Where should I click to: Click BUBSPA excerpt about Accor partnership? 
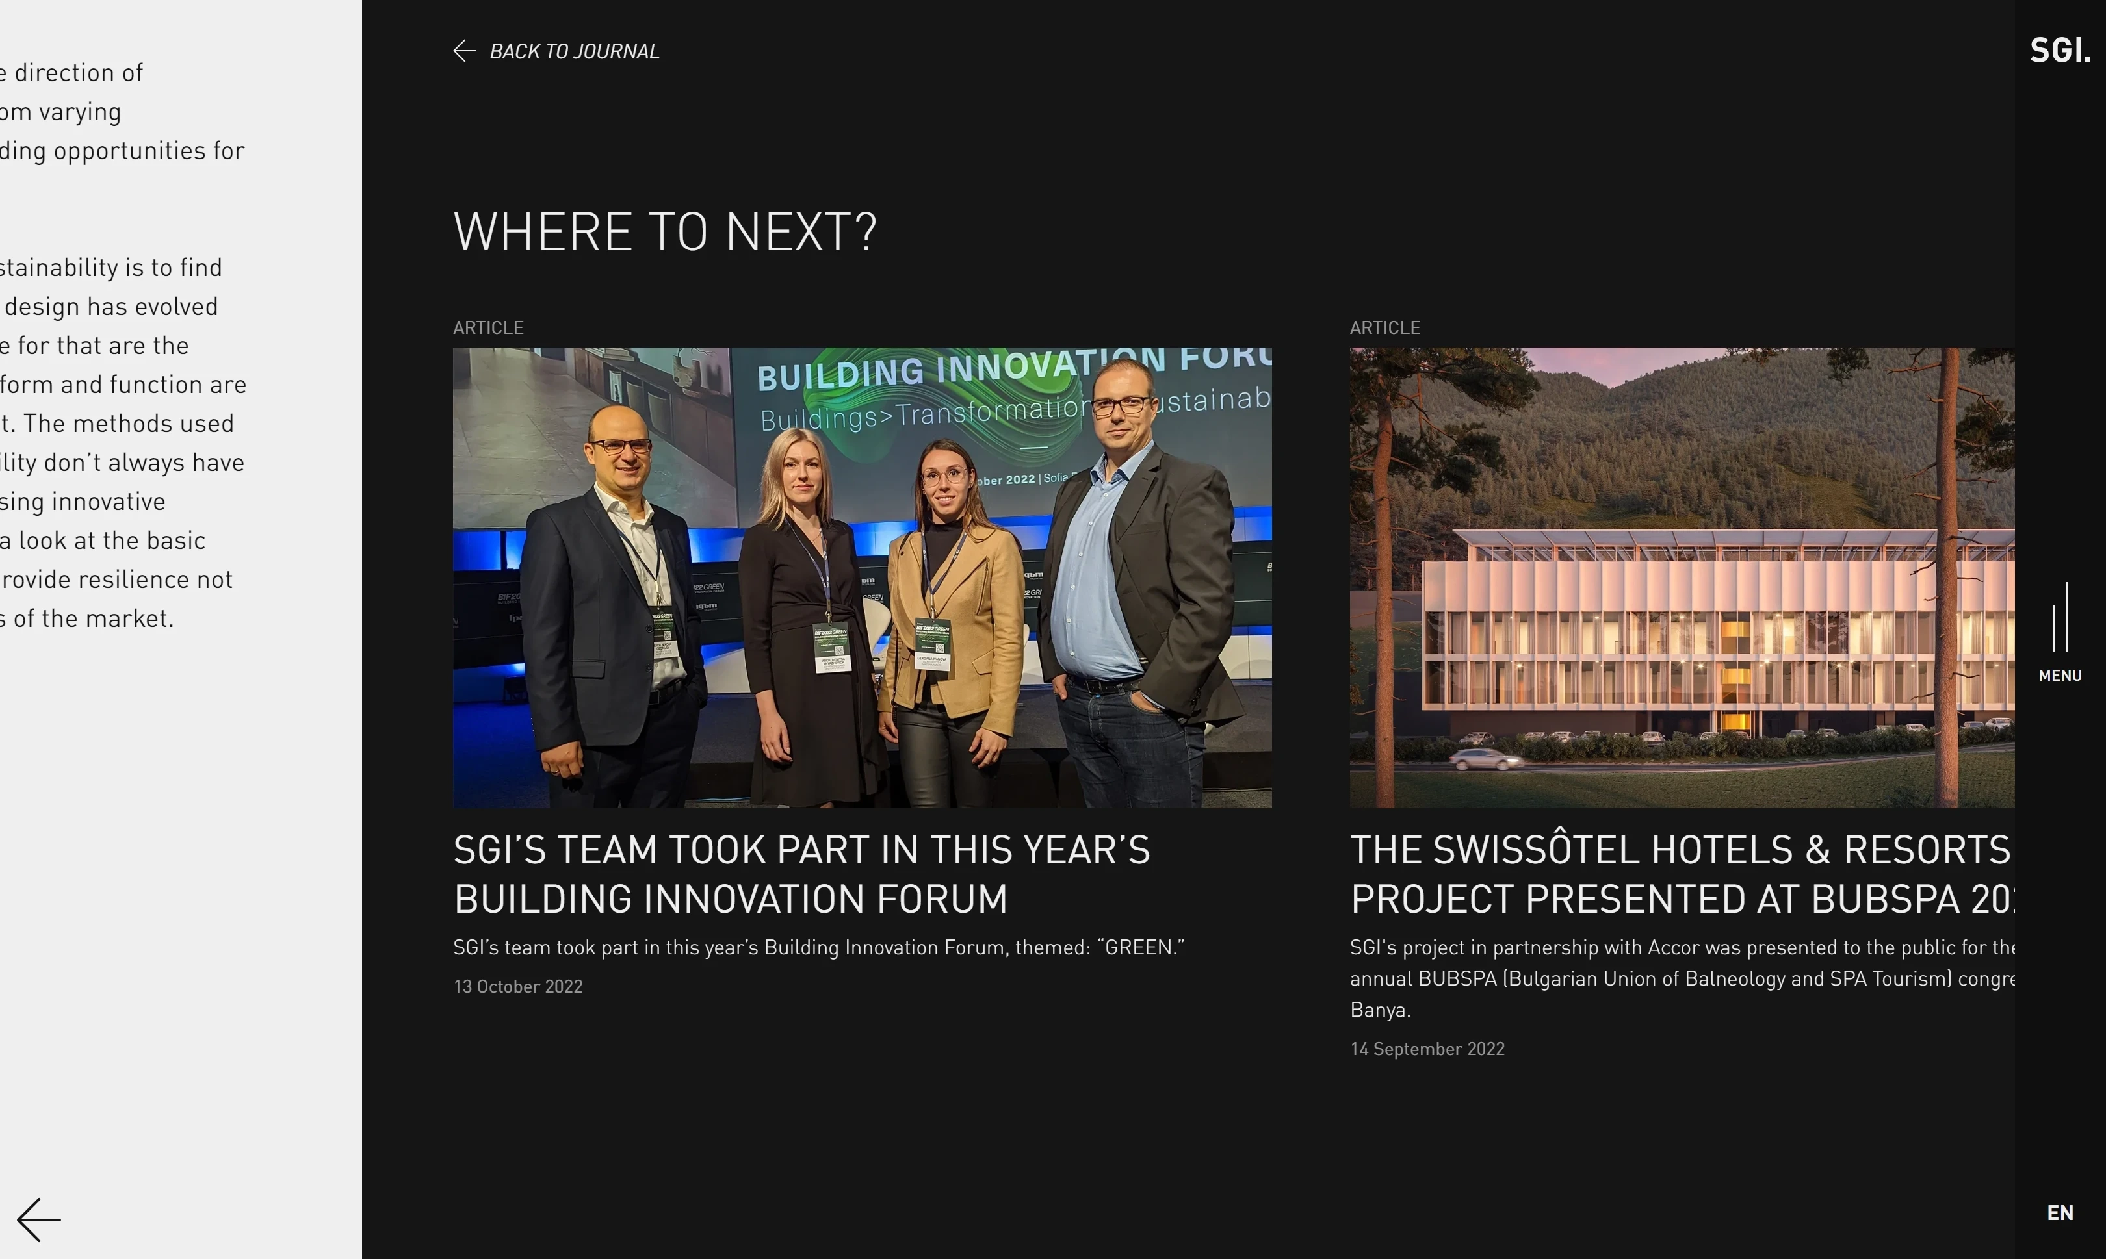(x=1682, y=978)
